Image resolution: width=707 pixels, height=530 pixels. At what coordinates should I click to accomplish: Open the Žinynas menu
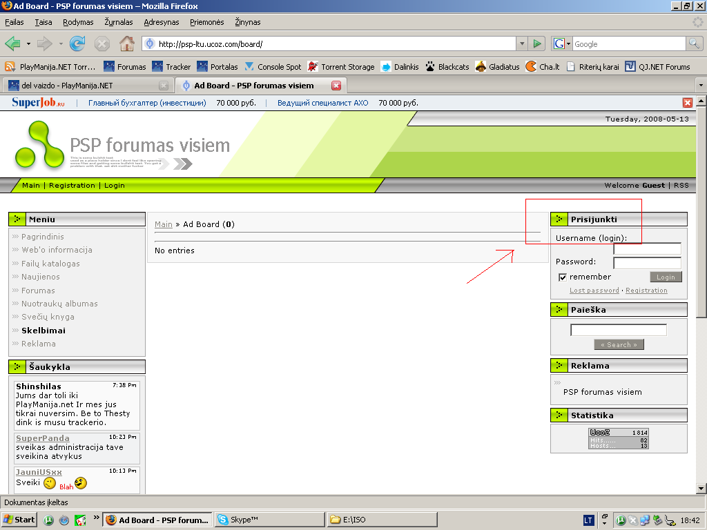pyautogui.click(x=248, y=22)
